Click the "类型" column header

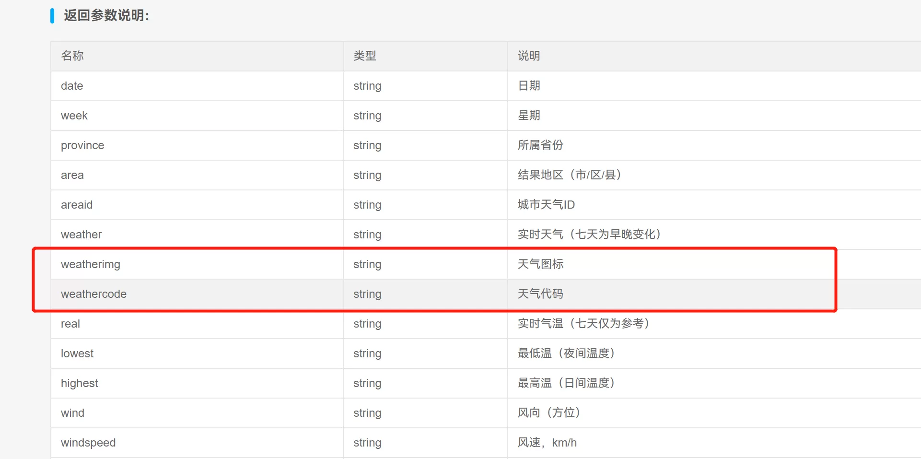pos(364,56)
